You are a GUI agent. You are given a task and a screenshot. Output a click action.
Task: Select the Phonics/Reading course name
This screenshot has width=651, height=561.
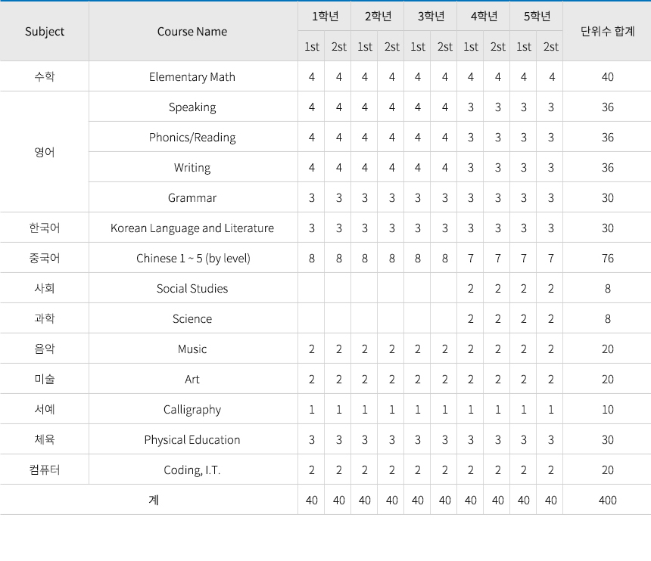pyautogui.click(x=192, y=138)
